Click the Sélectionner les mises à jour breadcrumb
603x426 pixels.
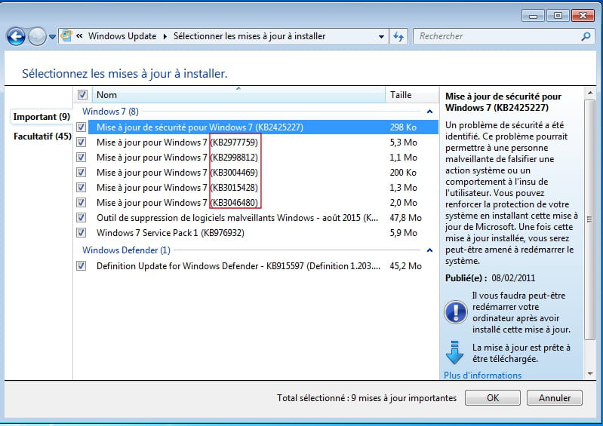249,36
